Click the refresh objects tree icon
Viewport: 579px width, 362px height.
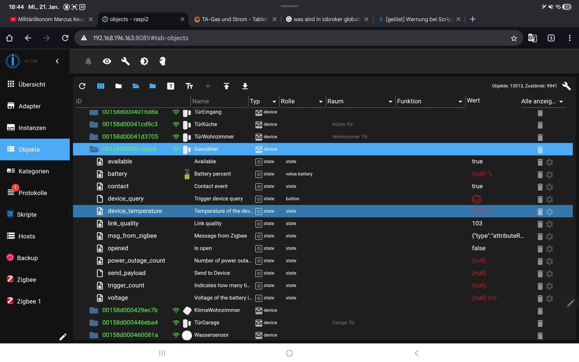pyautogui.click(x=82, y=86)
